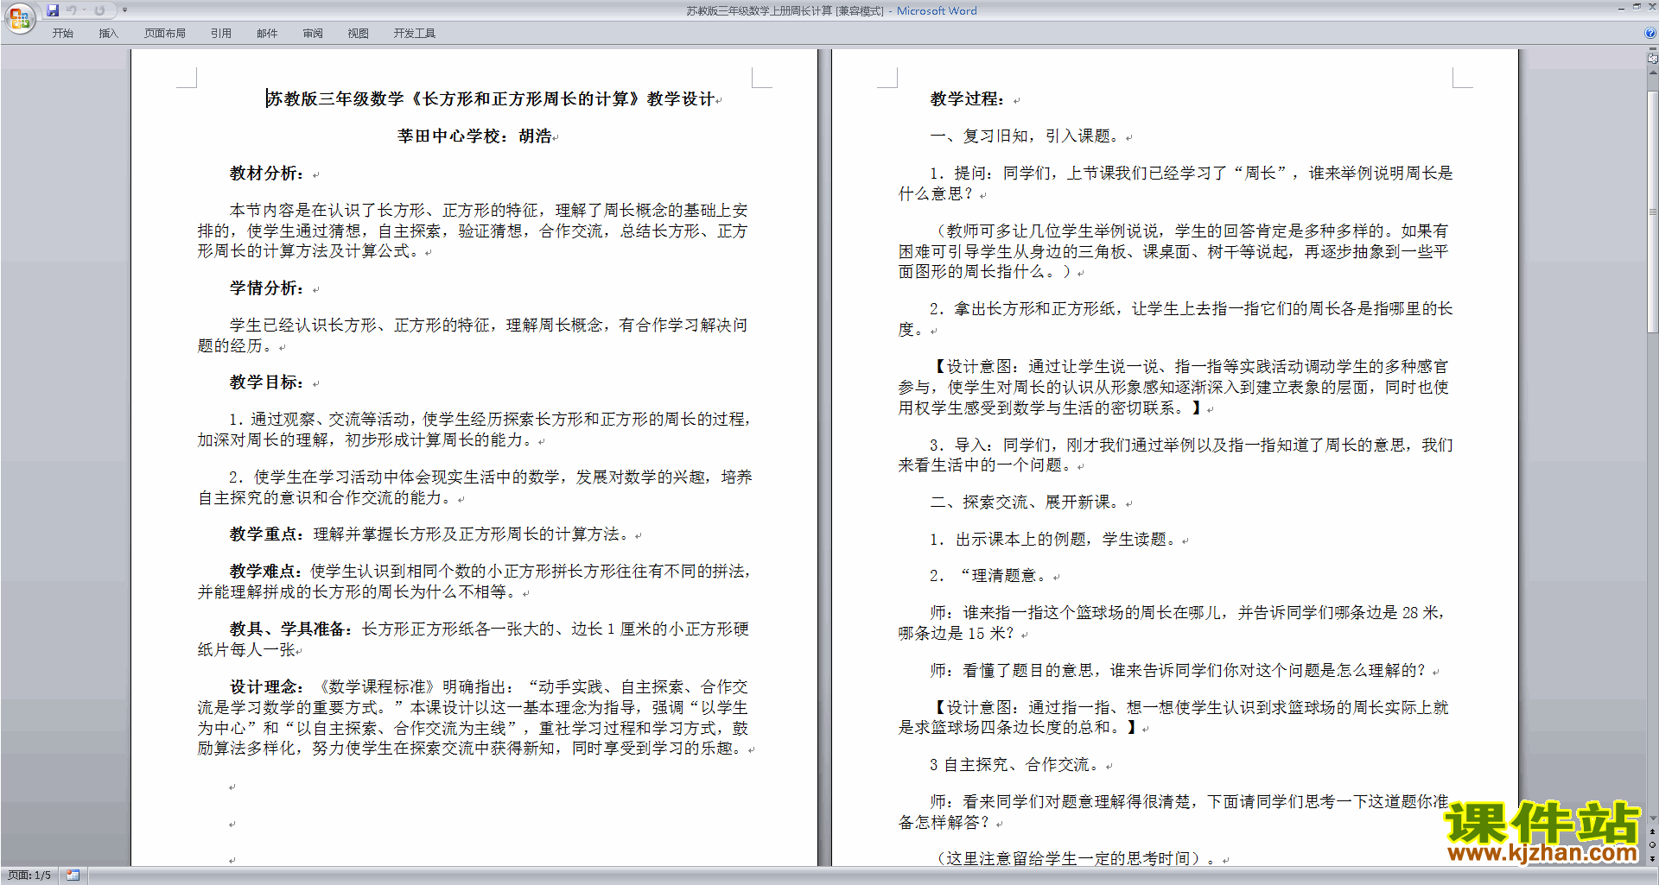Open the undo history dropdown arrow
This screenshot has height=885, width=1659.
(x=84, y=10)
